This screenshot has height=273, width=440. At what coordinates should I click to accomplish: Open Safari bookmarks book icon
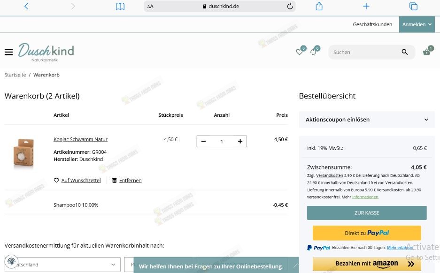tap(120, 6)
